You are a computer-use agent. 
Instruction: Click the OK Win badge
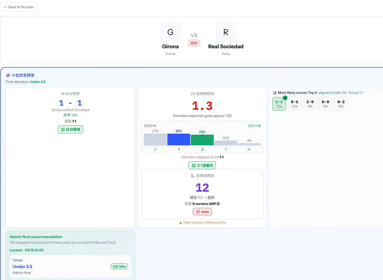[x=119, y=266]
